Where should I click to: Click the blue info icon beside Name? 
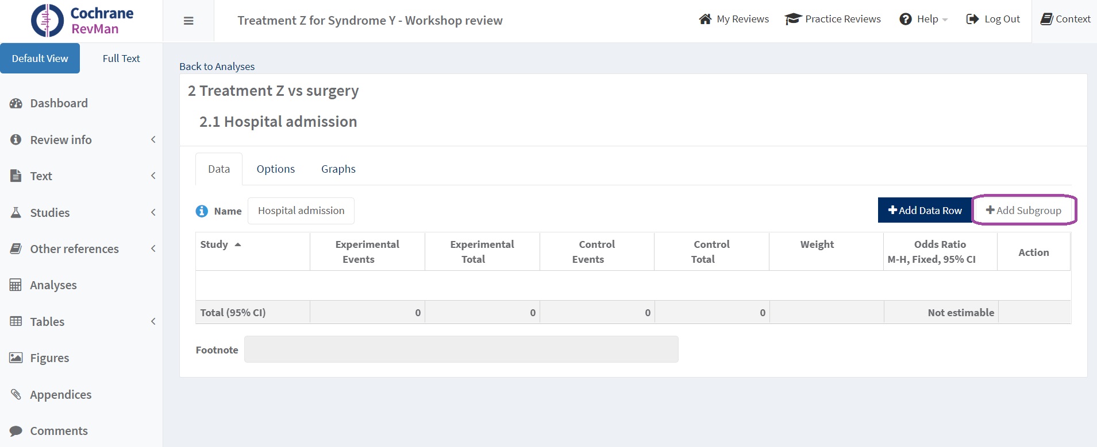[x=202, y=211]
